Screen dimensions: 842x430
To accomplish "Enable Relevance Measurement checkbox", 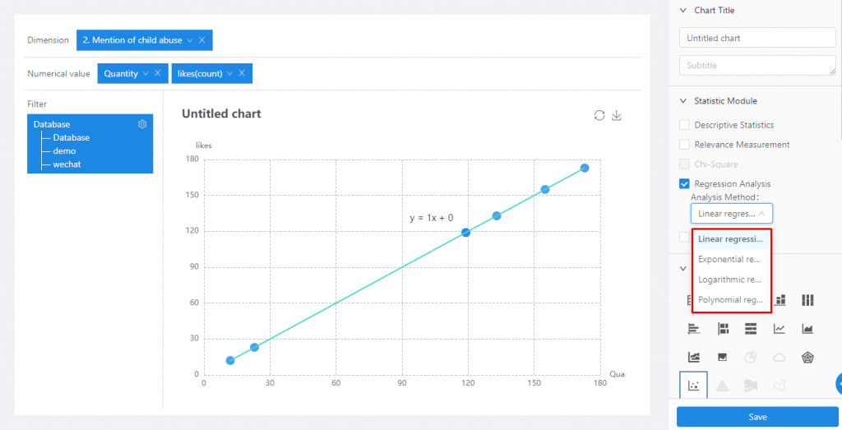I will [684, 145].
